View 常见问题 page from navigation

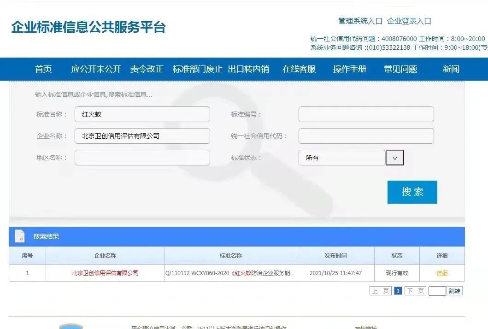(x=400, y=69)
